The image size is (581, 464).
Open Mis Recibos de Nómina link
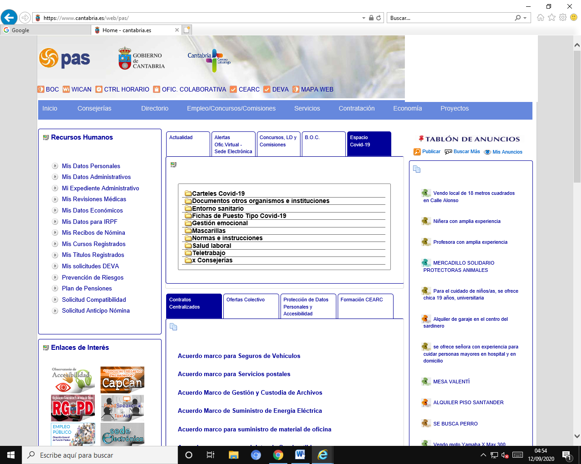tap(94, 233)
